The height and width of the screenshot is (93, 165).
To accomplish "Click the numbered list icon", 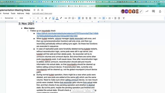I will [x=110, y=18].
